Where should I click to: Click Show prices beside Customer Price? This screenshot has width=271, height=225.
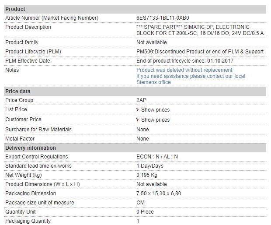coord(155,120)
